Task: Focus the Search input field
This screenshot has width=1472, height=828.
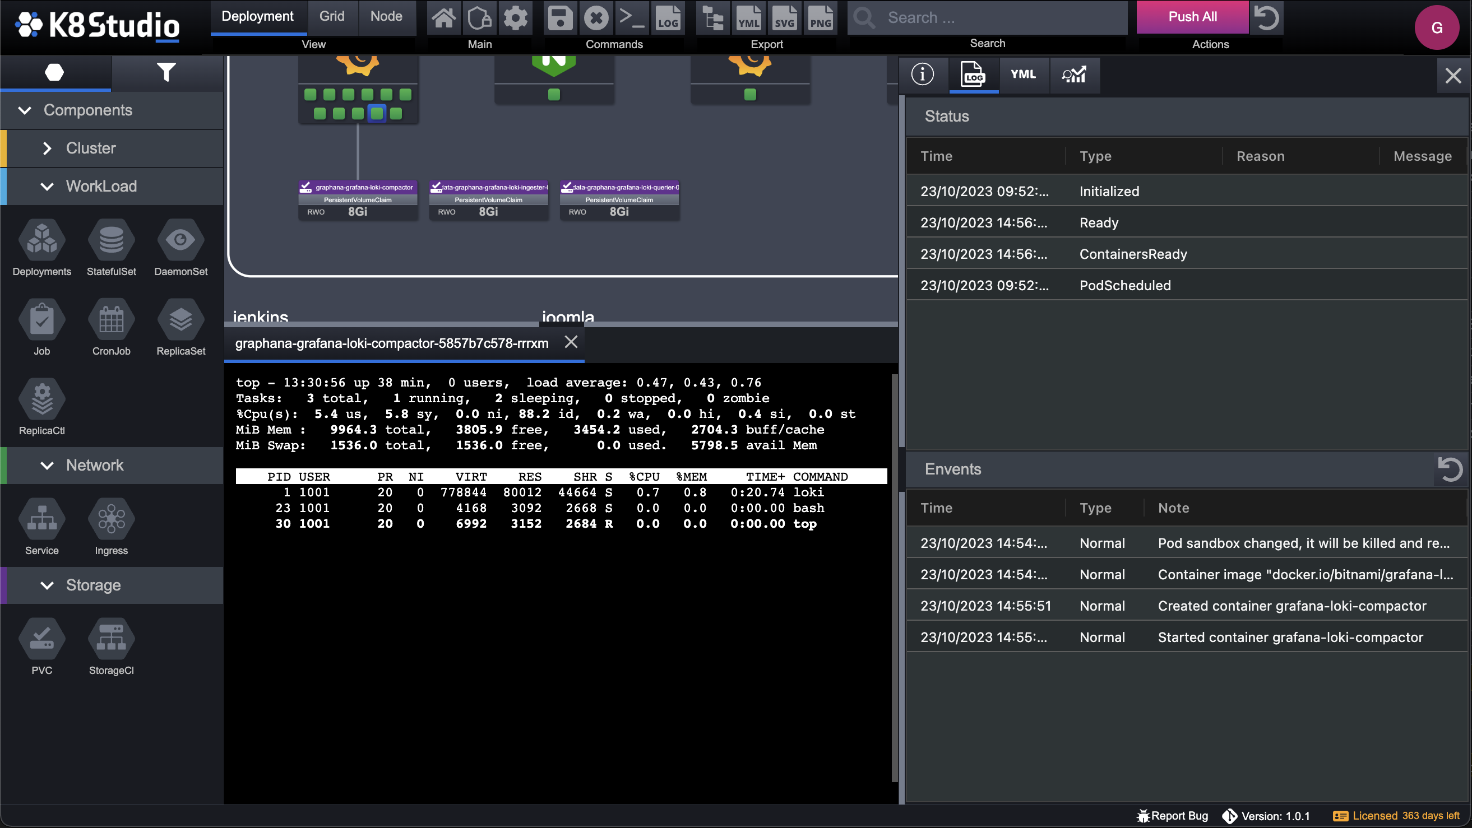Action: coord(987,18)
